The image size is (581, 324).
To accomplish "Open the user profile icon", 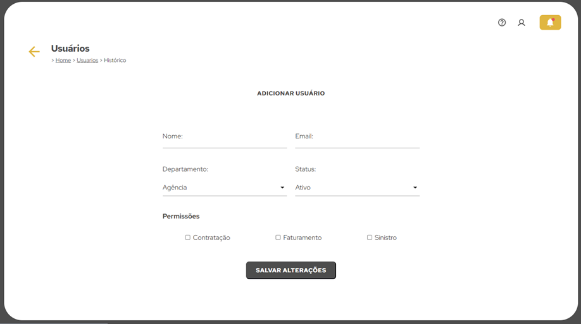I will (x=522, y=23).
